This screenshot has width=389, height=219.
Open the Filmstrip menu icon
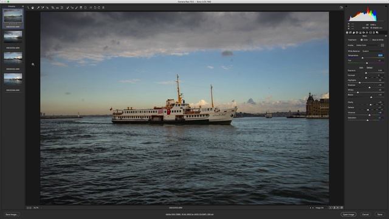point(23,6)
